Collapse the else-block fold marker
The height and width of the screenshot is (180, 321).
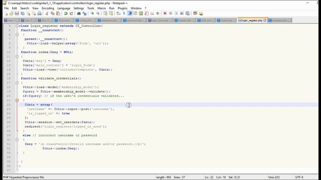click(17, 140)
